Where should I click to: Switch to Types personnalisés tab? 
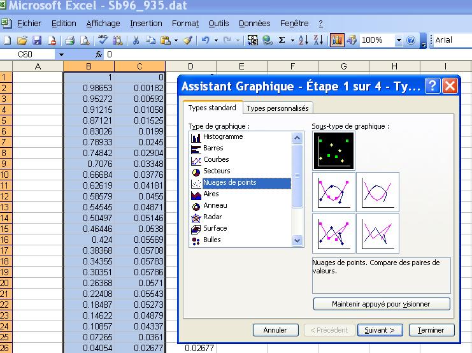(x=278, y=108)
